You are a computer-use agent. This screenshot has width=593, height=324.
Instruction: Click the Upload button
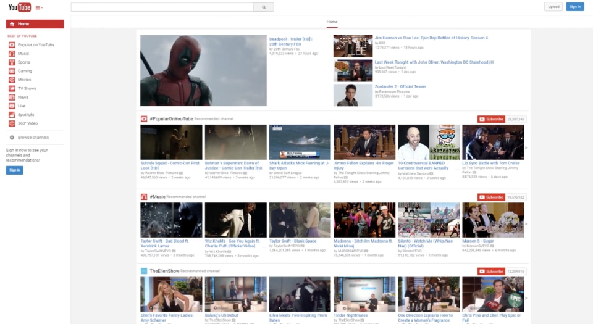pyautogui.click(x=553, y=7)
